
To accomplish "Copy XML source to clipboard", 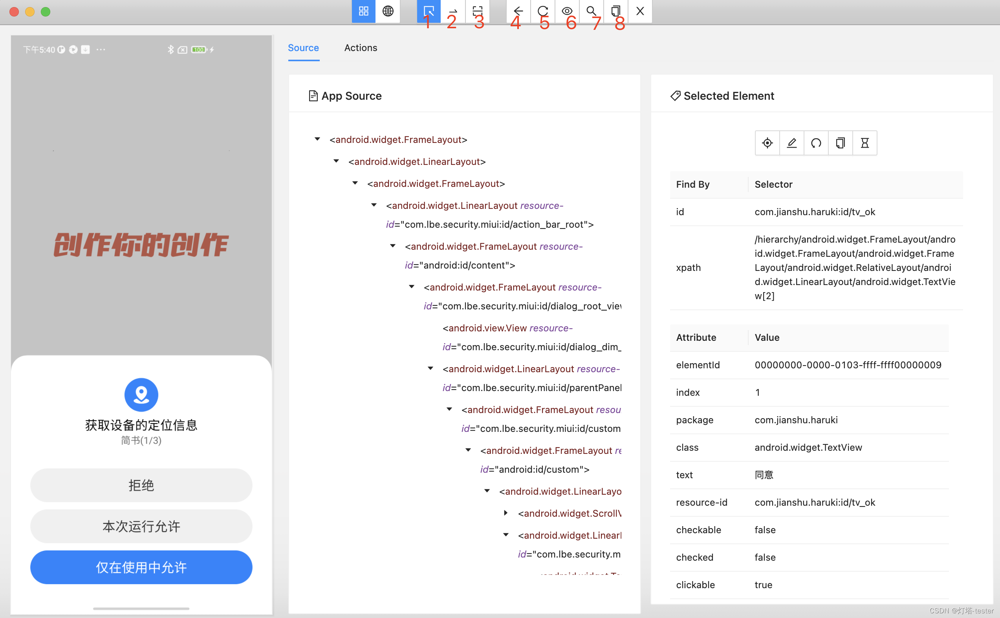I will pos(616,11).
